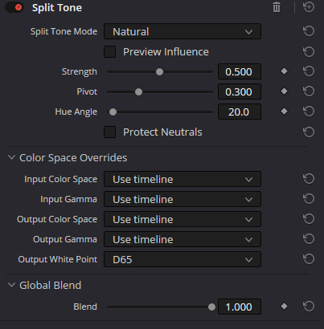Enable the Preview Influence checkbox

[x=110, y=51]
